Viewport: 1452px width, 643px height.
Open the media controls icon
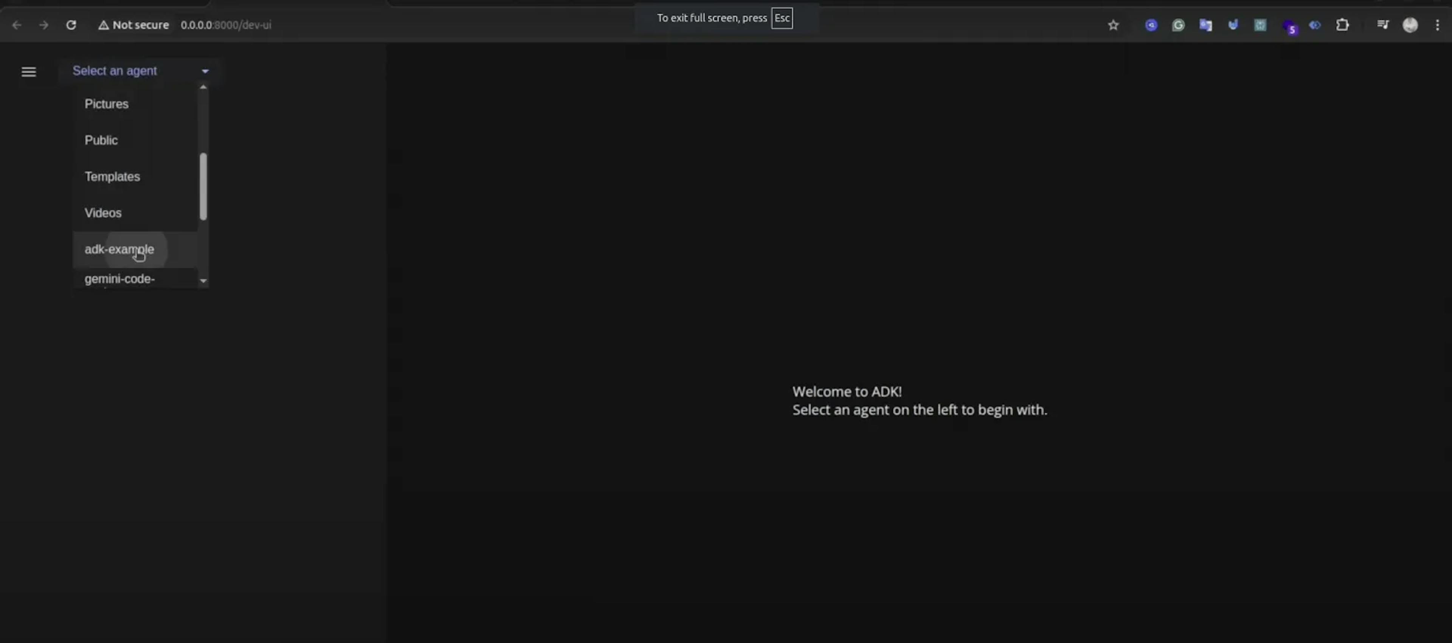1382,25
